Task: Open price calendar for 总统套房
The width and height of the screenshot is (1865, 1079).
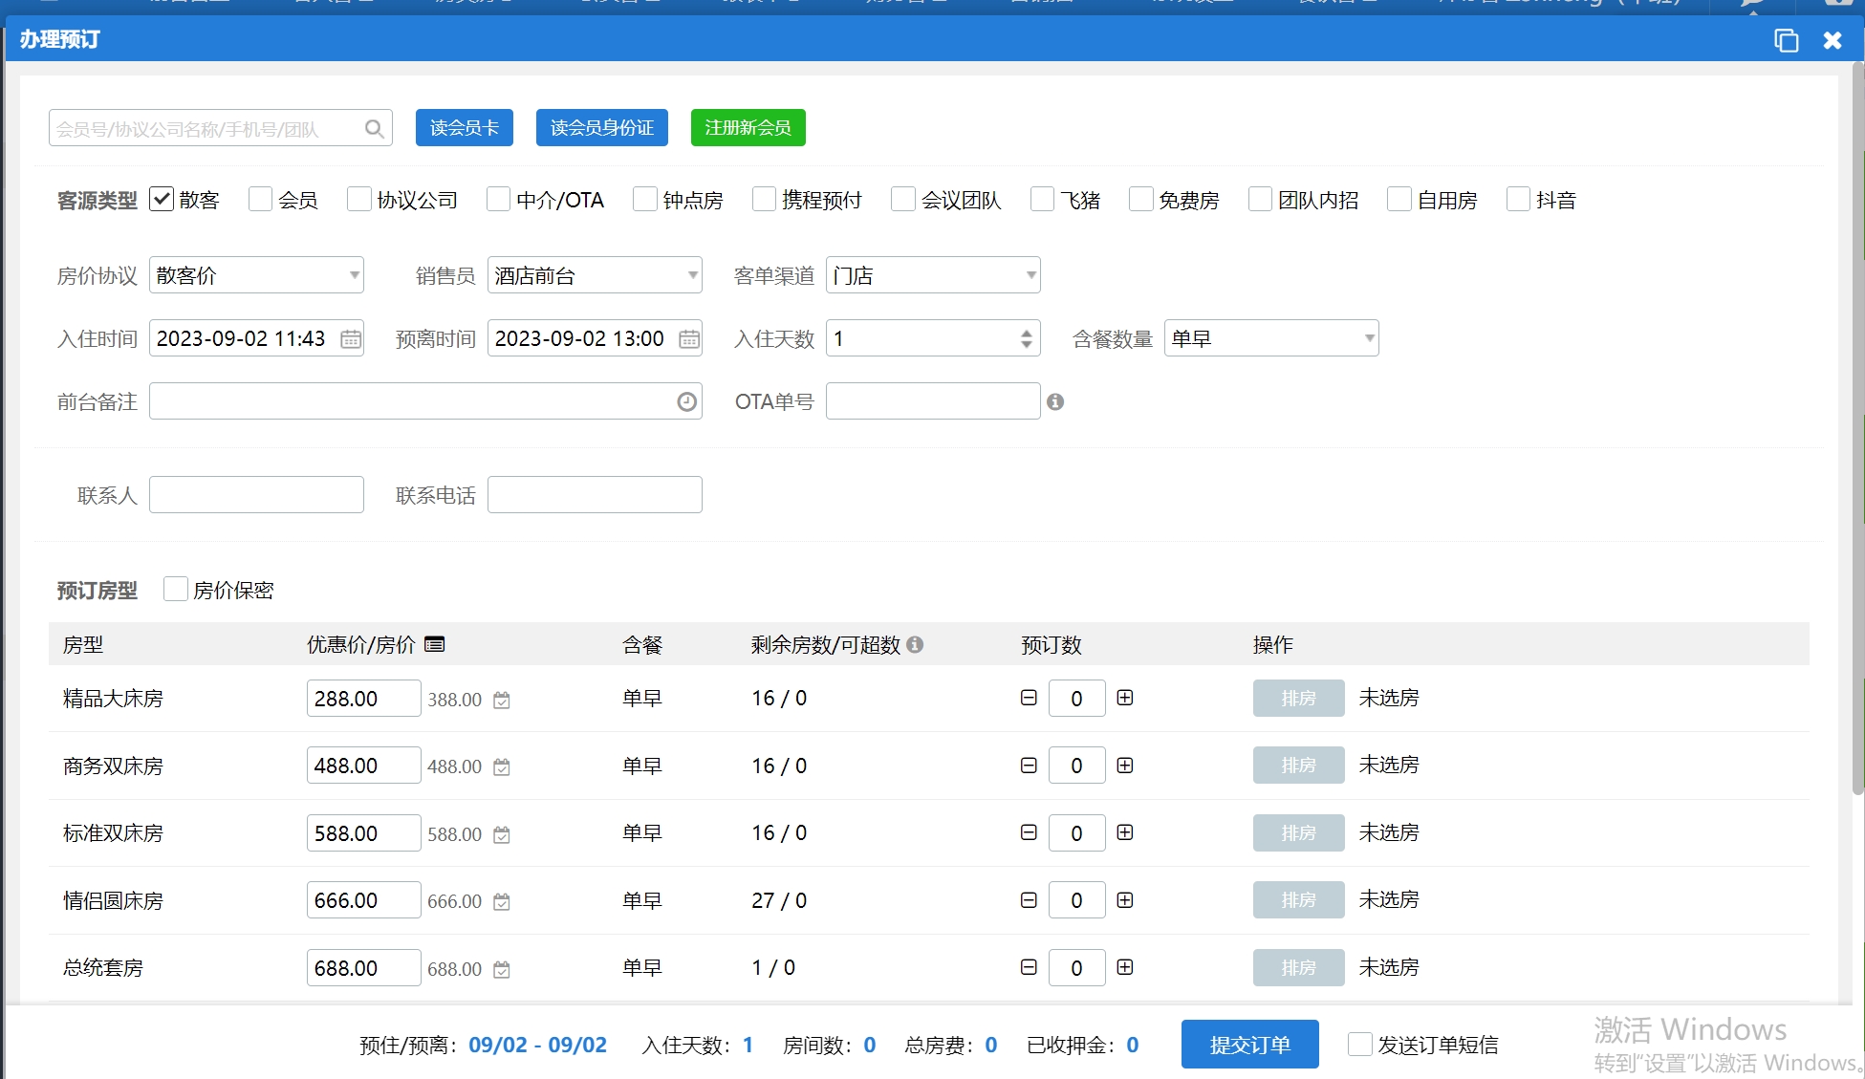Action: coord(502,969)
